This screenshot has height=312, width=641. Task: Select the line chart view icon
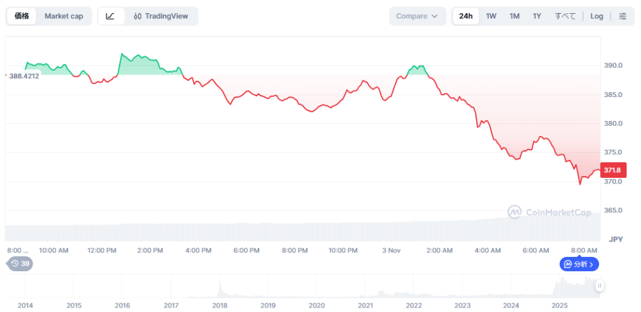click(x=110, y=16)
